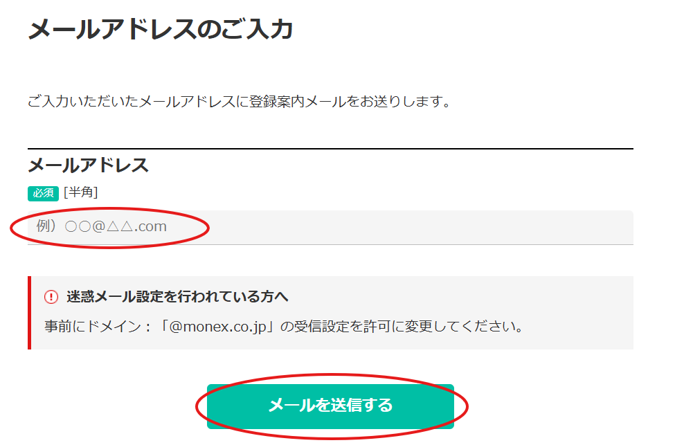Click the red exclamation warning icon
Screen dimensions: 693x445
pyautogui.click(x=51, y=297)
